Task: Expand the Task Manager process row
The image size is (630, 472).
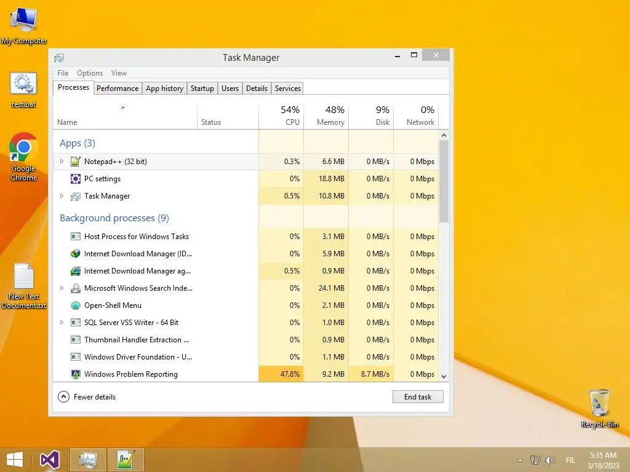Action: point(62,196)
